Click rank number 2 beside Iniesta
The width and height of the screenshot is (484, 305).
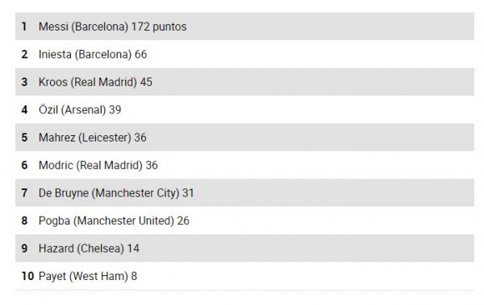pyautogui.click(x=24, y=54)
